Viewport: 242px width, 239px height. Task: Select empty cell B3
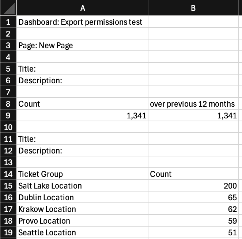[193, 45]
